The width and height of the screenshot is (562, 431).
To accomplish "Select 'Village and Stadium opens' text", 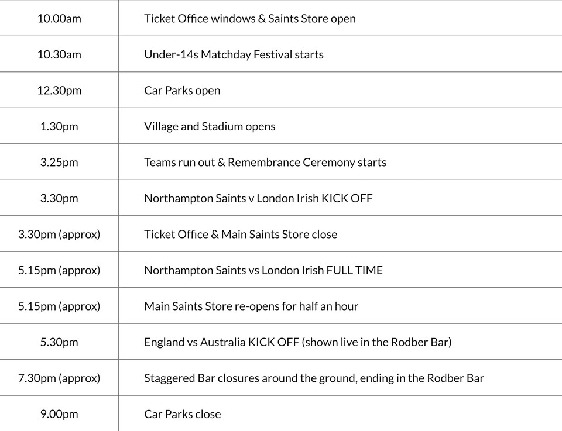I will click(x=210, y=126).
